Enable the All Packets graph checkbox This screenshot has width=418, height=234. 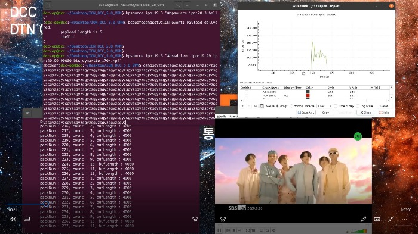[x=247, y=92]
